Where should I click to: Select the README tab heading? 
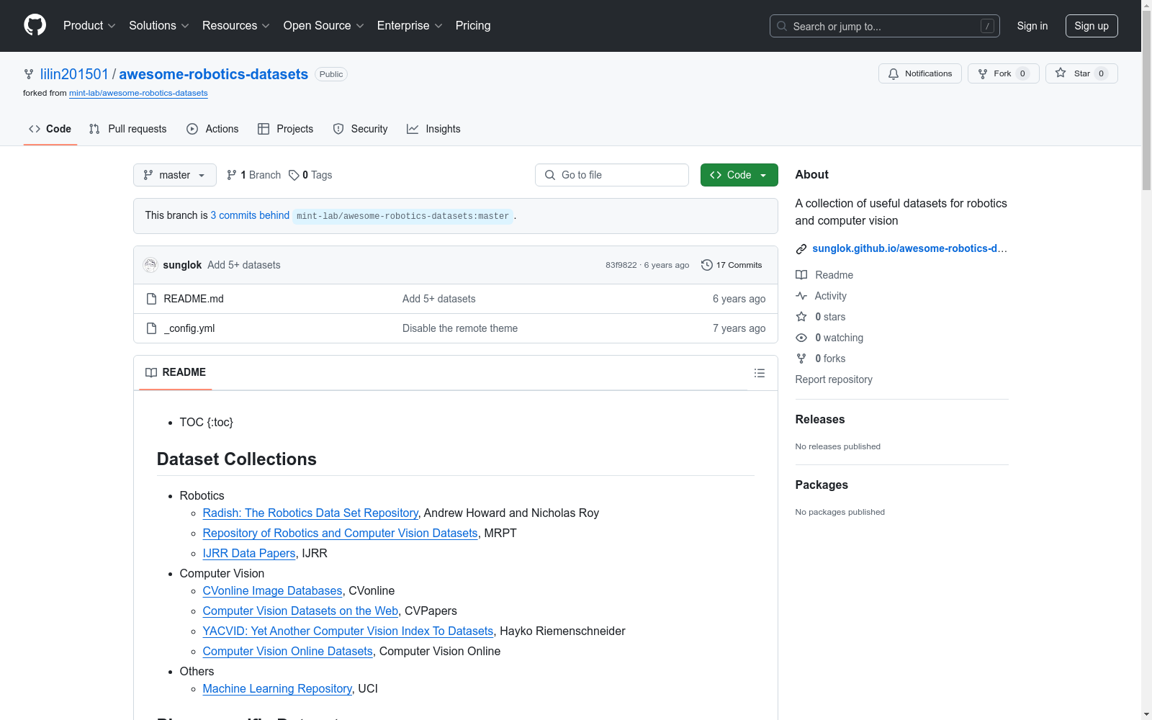[176, 372]
